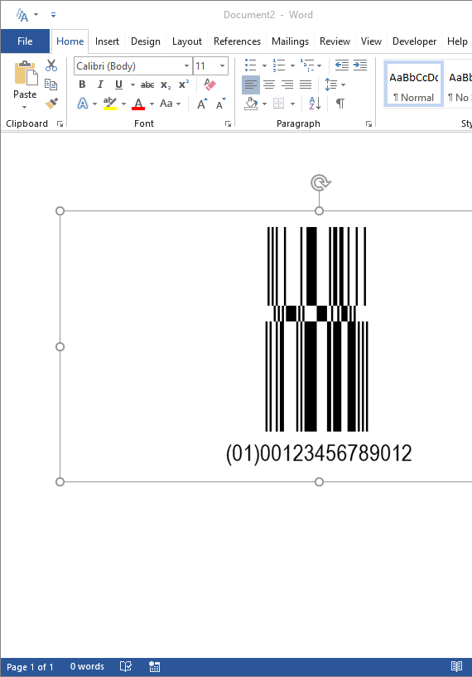The image size is (472, 677).
Task: Click the barcode image in the document
Action: pyautogui.click(x=317, y=346)
